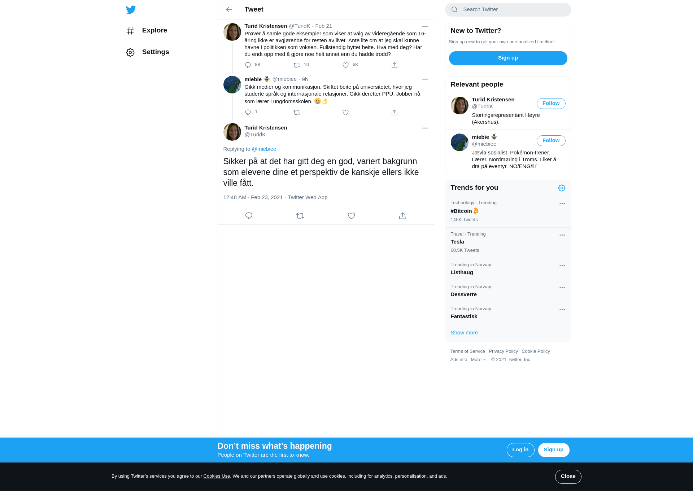
Task: Click the Twitter bird logo
Action: (131, 10)
